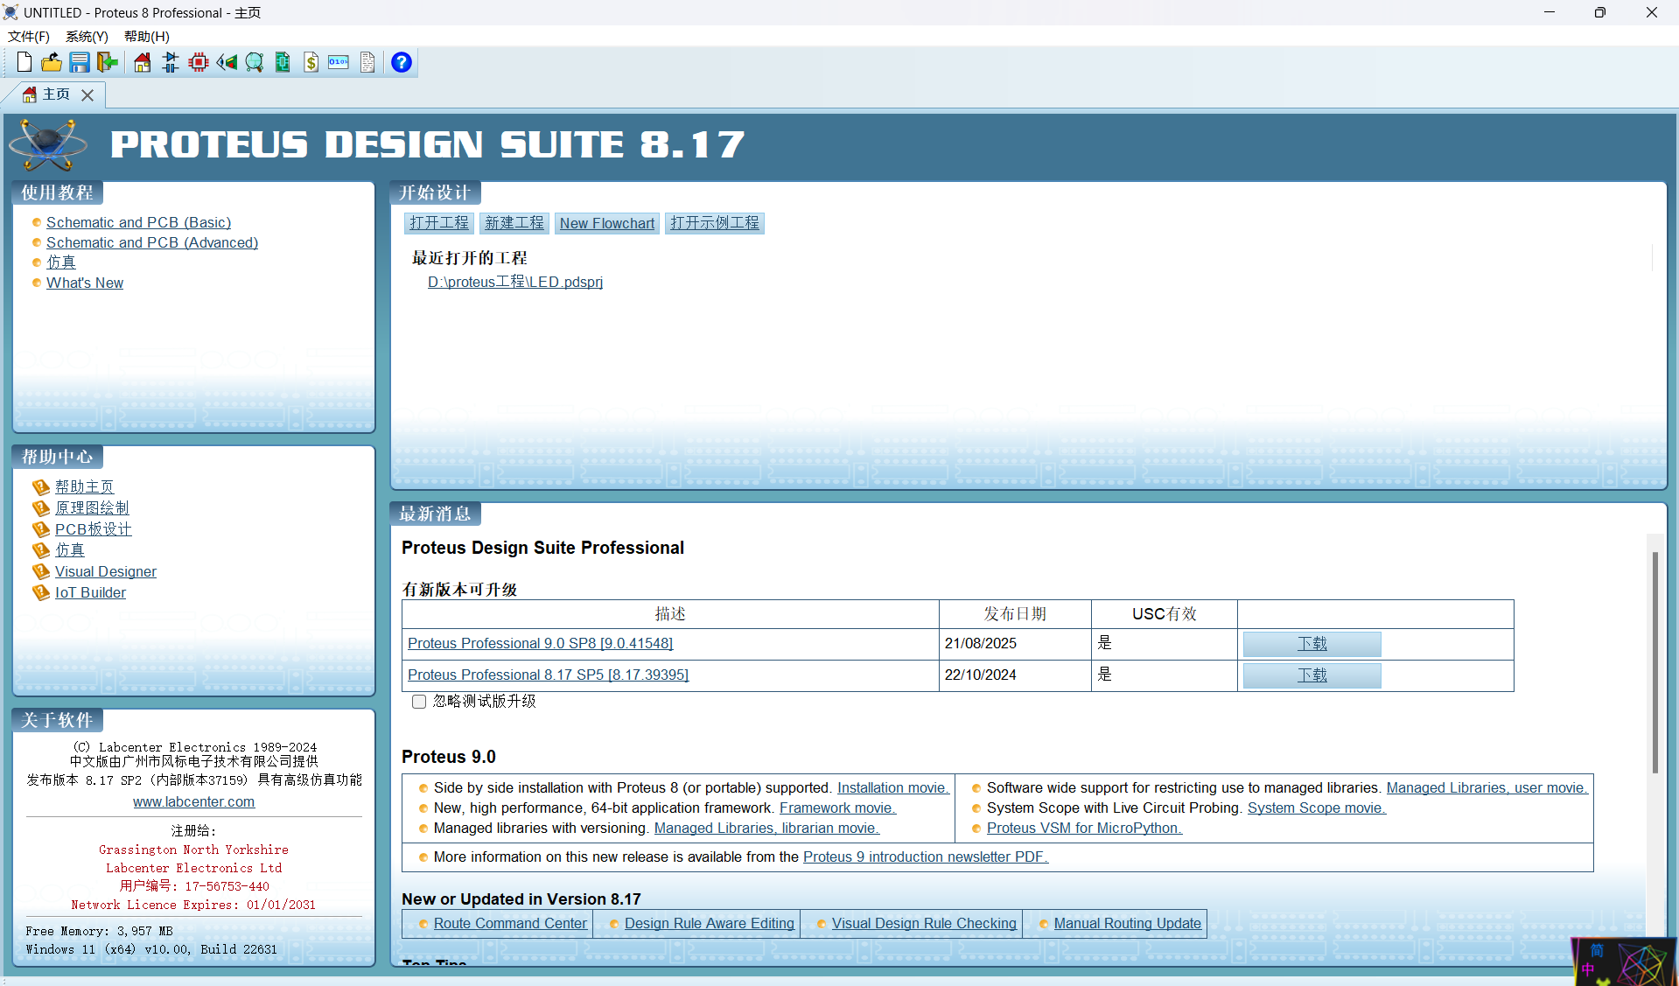Open the IoT Builder help link
Screen dimensions: 1679x986
click(x=90, y=592)
